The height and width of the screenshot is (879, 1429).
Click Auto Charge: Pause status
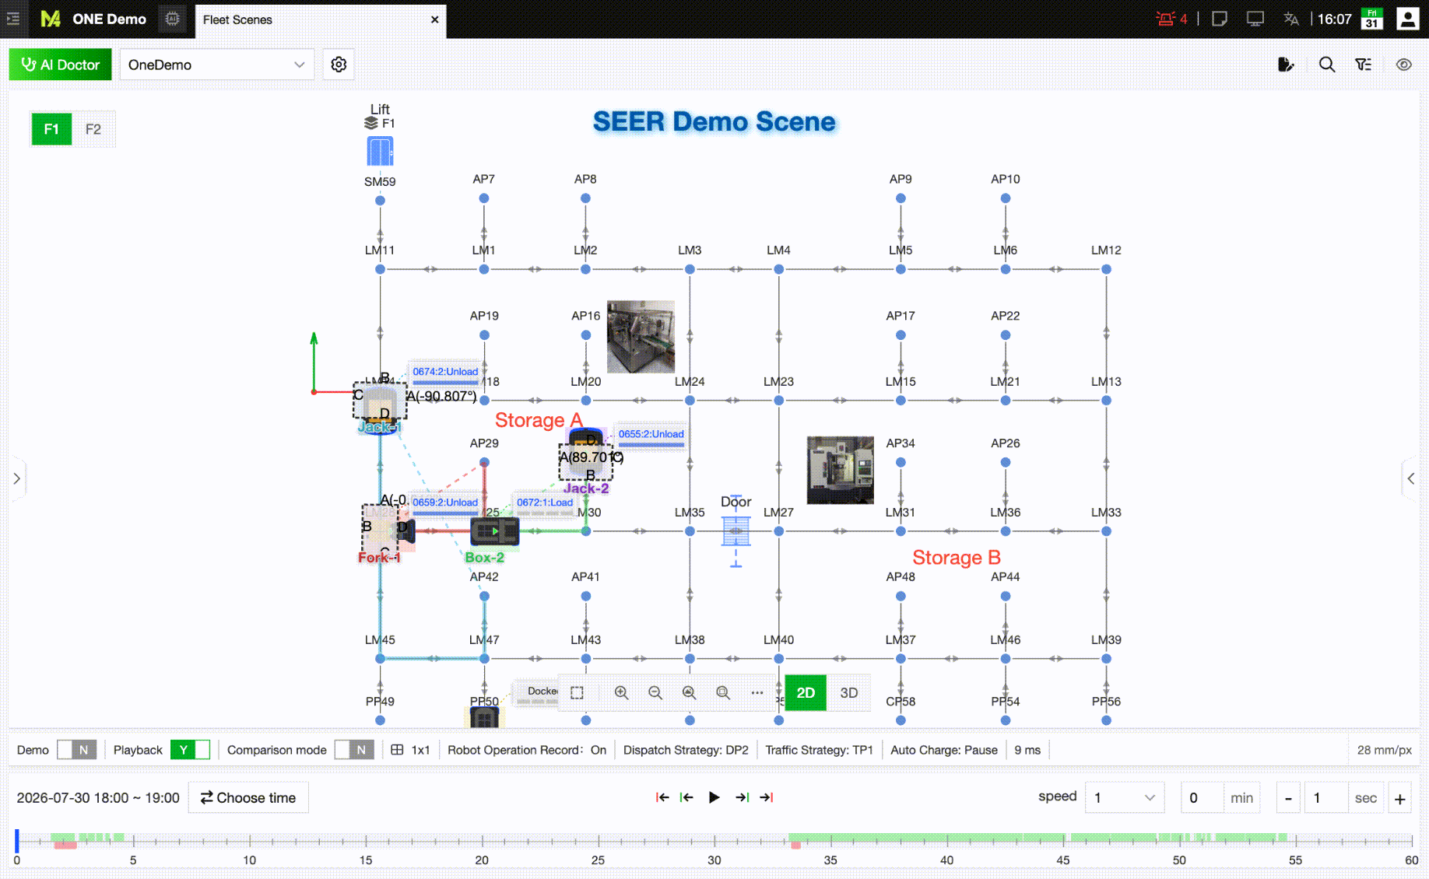[x=943, y=750]
